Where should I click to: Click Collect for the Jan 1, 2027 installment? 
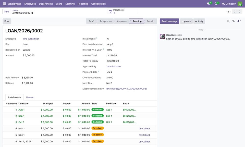tap(144, 142)
